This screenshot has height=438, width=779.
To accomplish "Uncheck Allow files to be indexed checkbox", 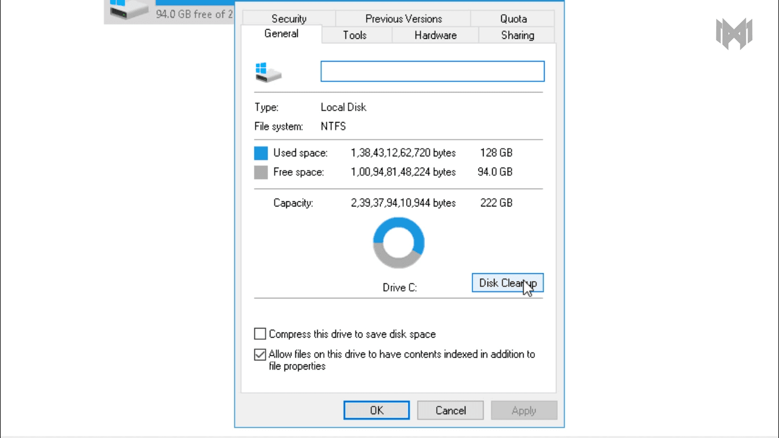I will tap(260, 354).
